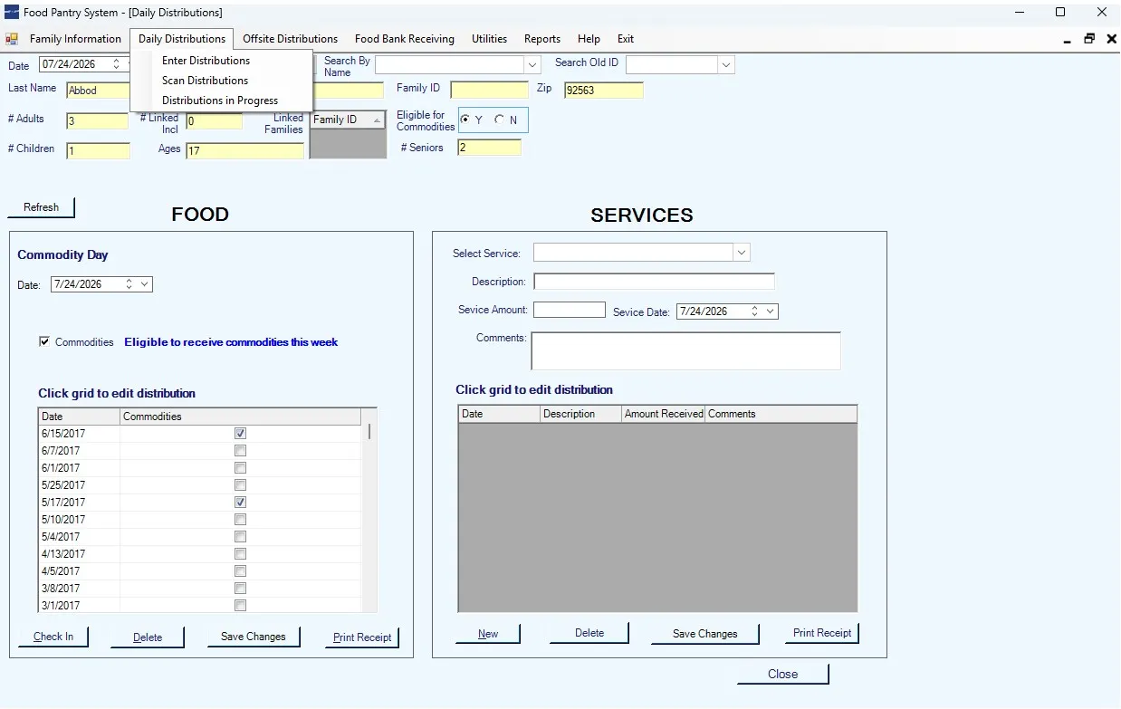
Task: Open the Commodity Day date picker dropdown
Action: (145, 284)
